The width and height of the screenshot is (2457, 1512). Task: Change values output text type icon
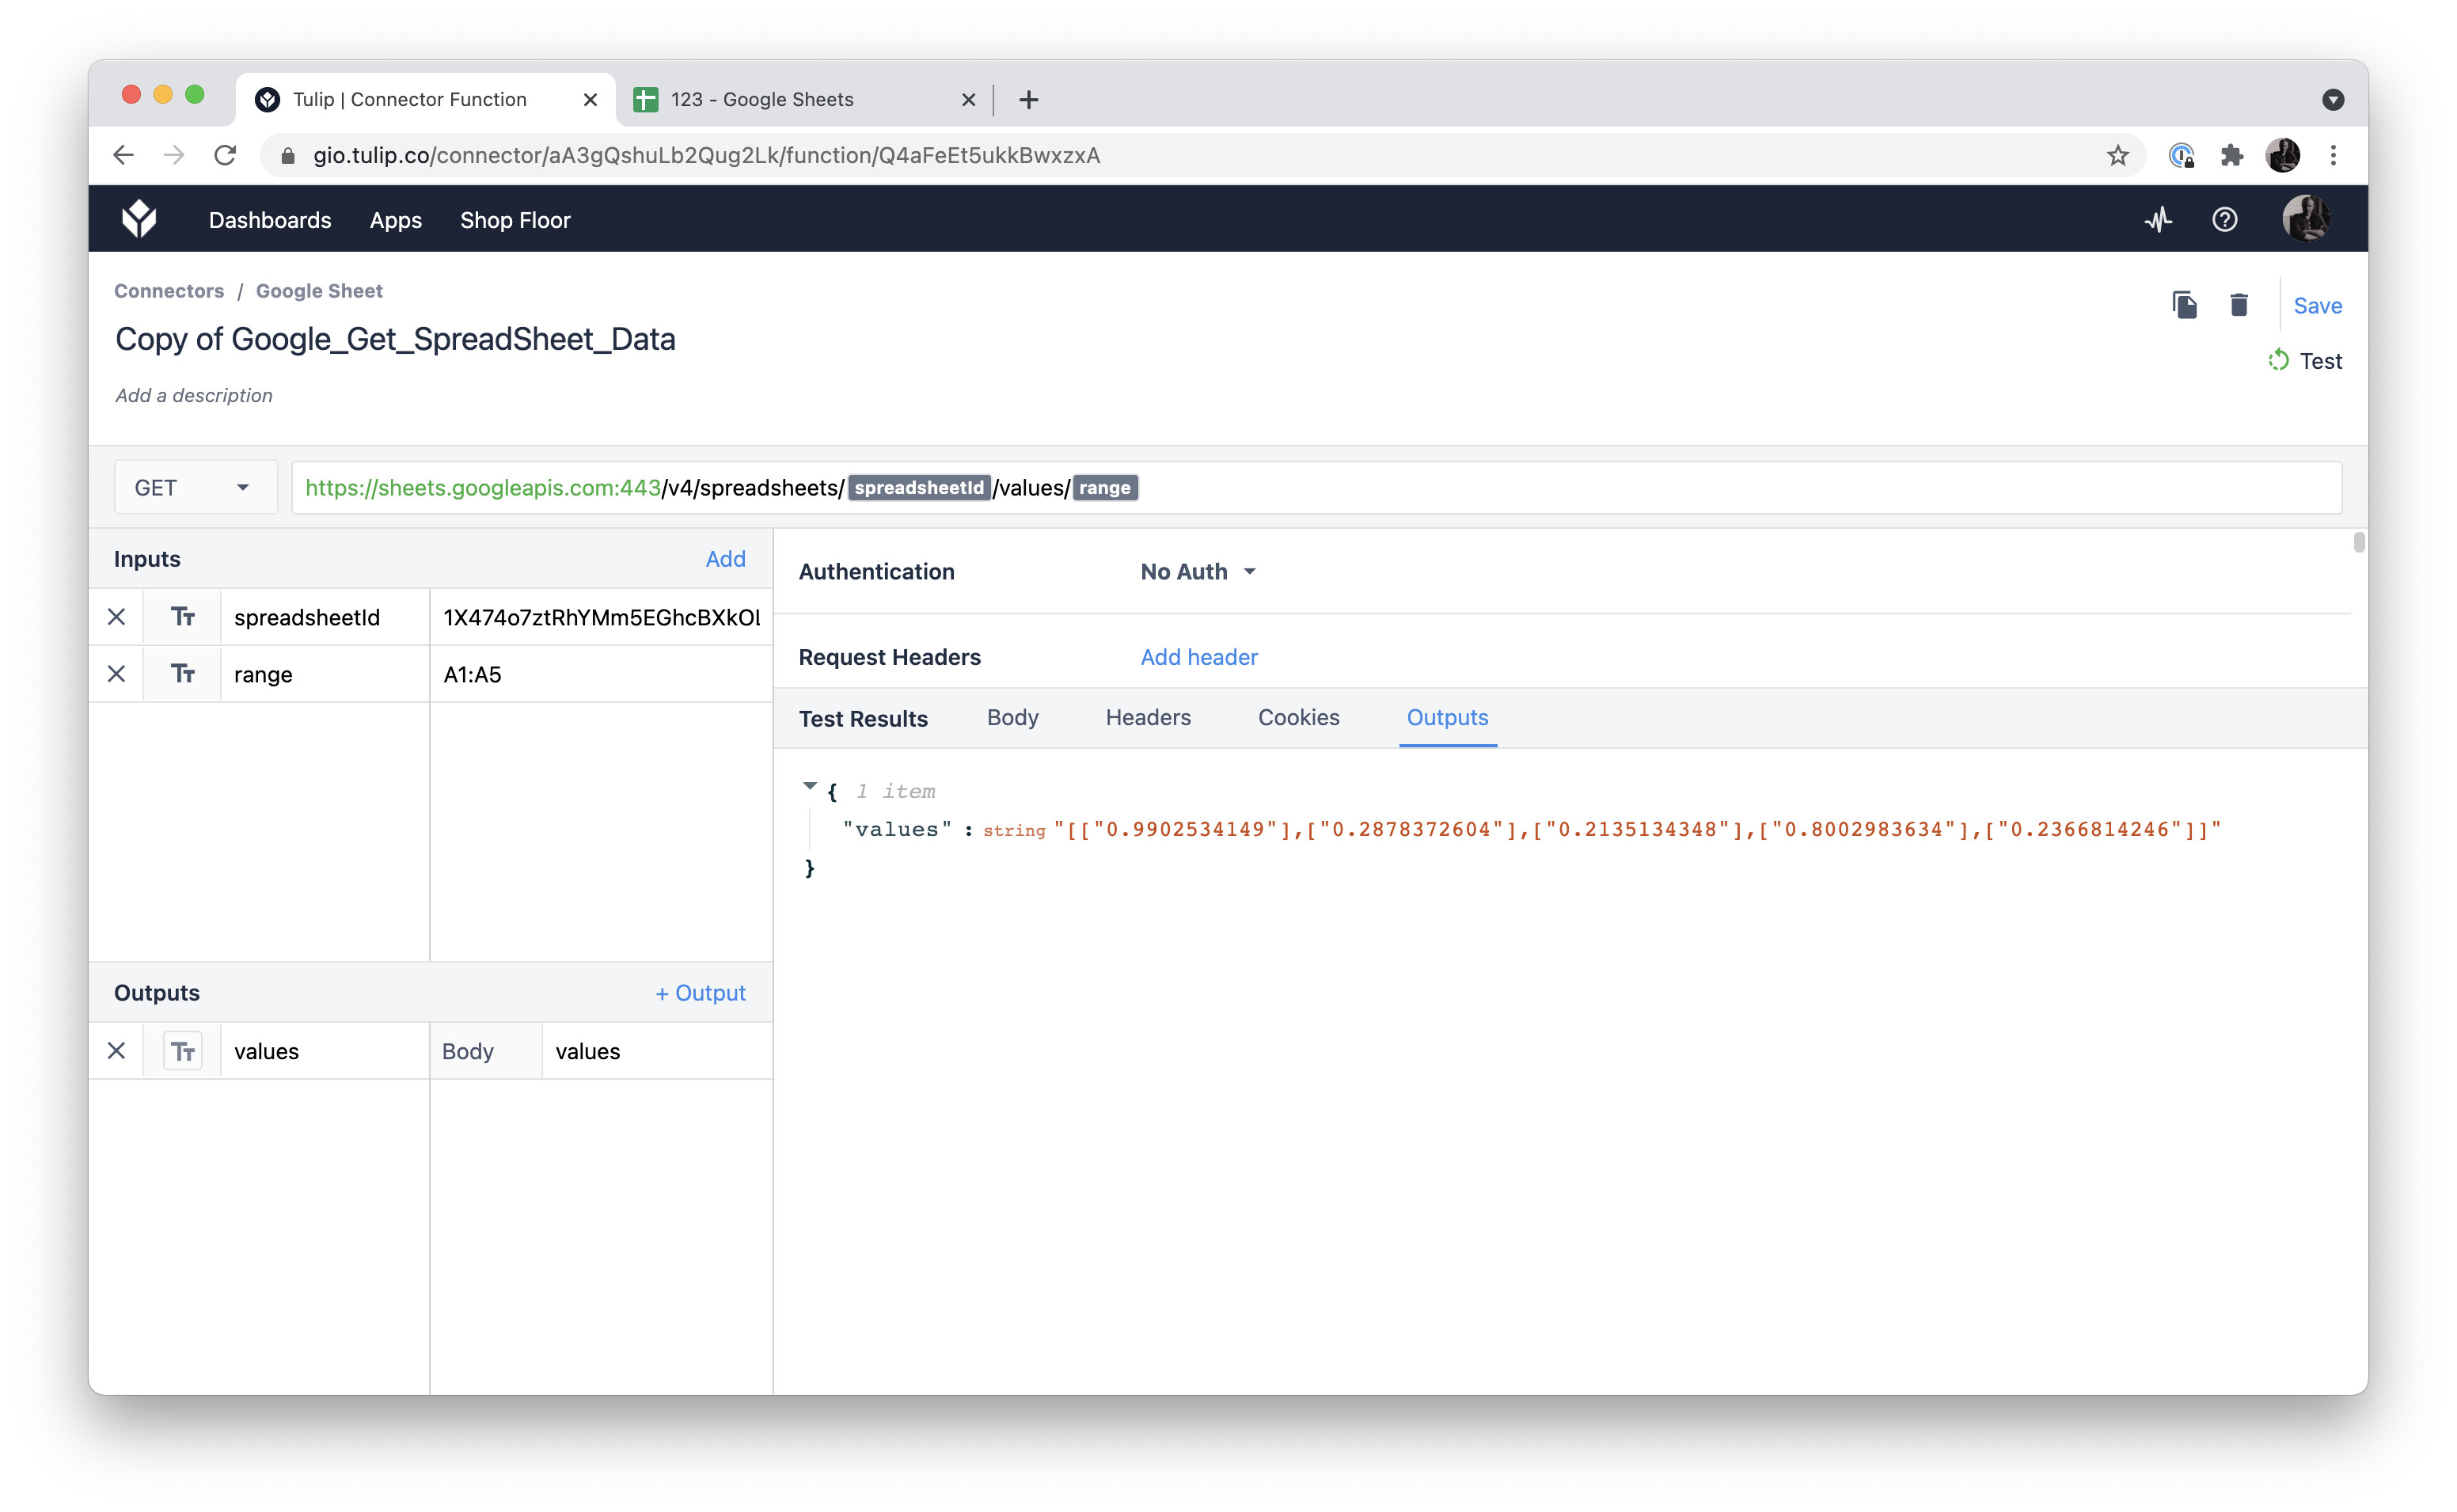click(x=182, y=1051)
